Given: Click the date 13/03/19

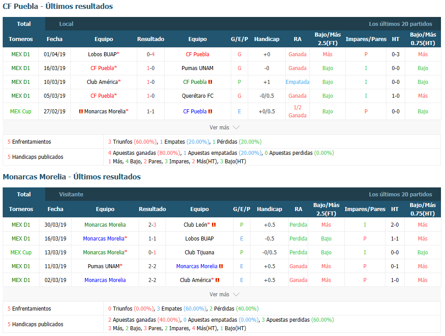Looking at the screenshot, I should (55, 253).
